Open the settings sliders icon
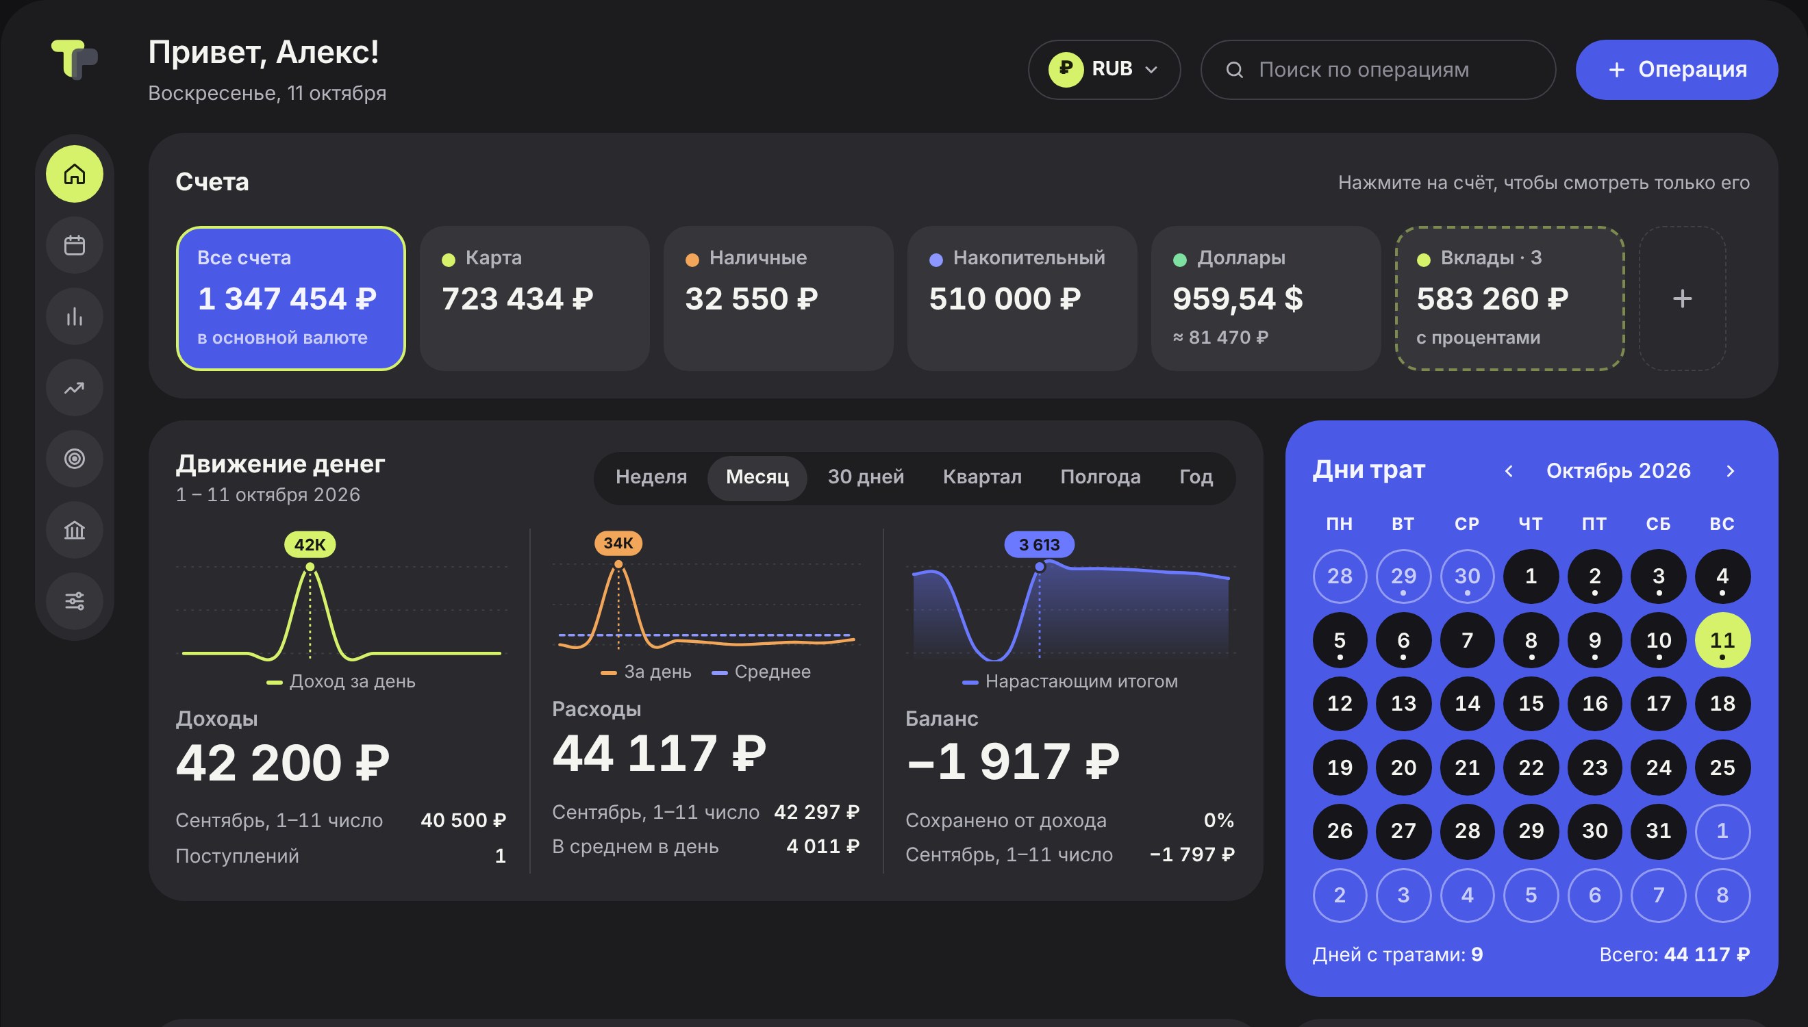Image resolution: width=1808 pixels, height=1027 pixels. (74, 602)
